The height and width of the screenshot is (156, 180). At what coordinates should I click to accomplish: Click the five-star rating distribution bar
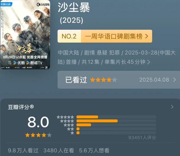point(116,117)
